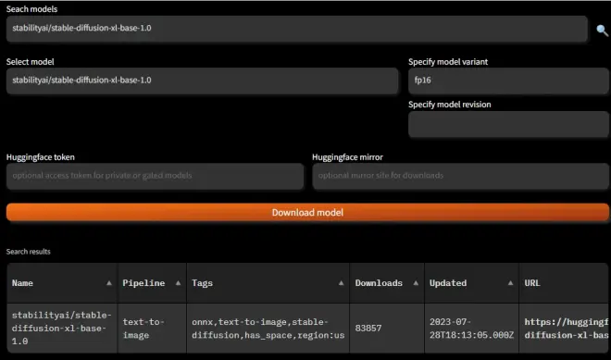Click the empty Specify model revision field
This screenshot has width=611, height=360.
tap(508, 124)
